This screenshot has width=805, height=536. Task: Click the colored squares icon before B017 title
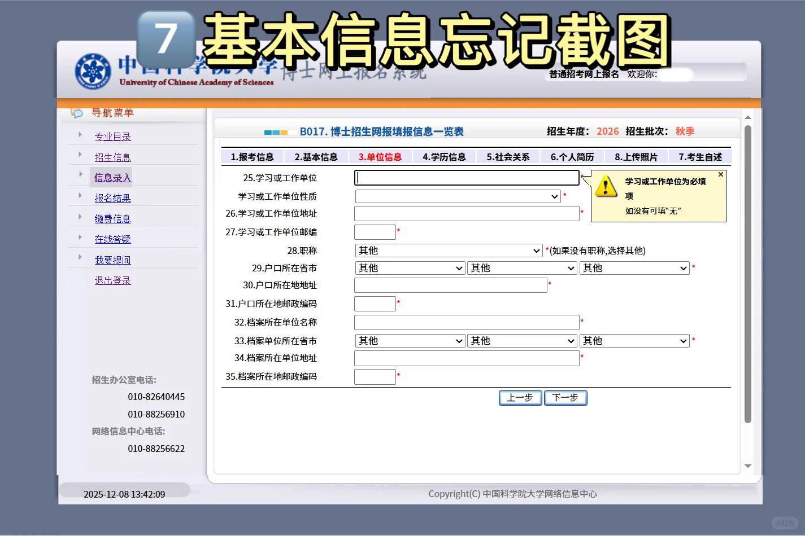tap(275, 132)
